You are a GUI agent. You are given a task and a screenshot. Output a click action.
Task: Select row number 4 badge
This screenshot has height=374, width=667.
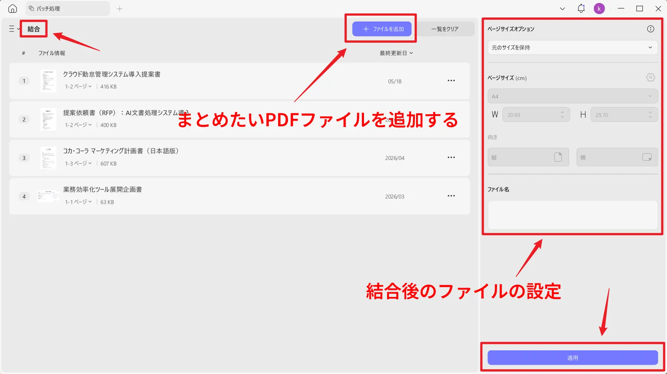[24, 196]
